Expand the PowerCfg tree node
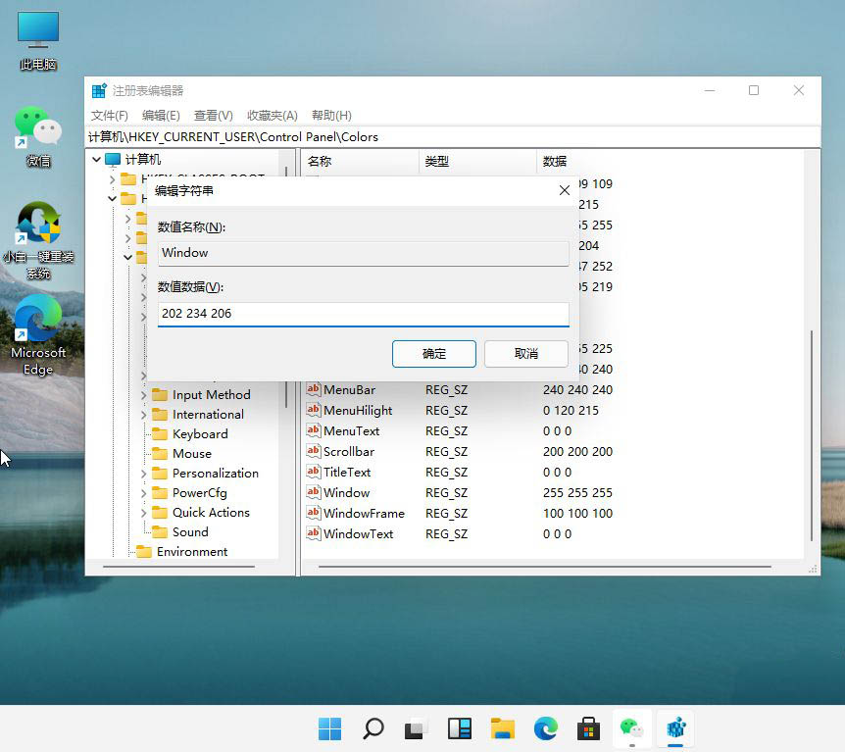Image resolution: width=845 pixels, height=752 pixels. click(x=145, y=492)
